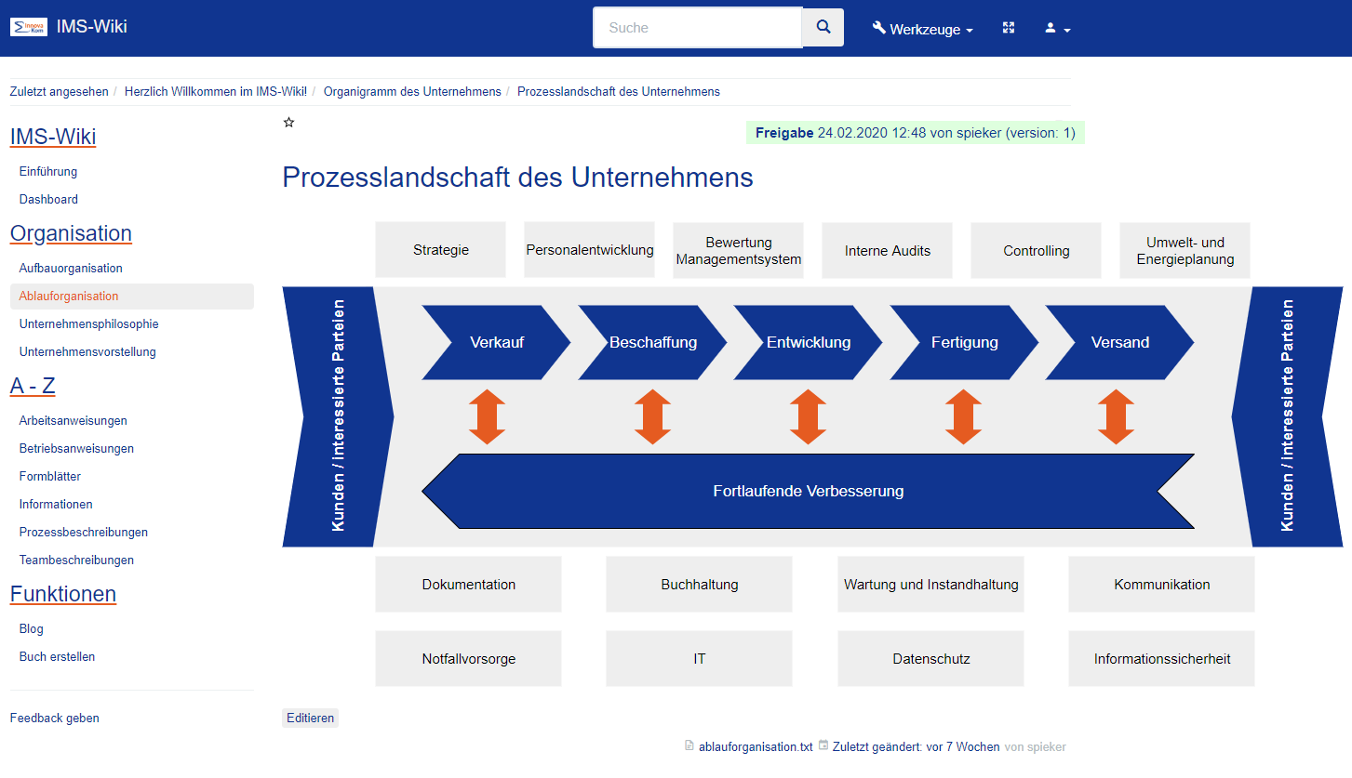Open the Blog page under Funktionen
The height and width of the screenshot is (778, 1352).
point(31,628)
